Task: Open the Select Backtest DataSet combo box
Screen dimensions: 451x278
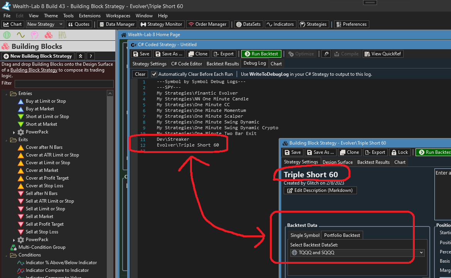Action: click(x=357, y=253)
